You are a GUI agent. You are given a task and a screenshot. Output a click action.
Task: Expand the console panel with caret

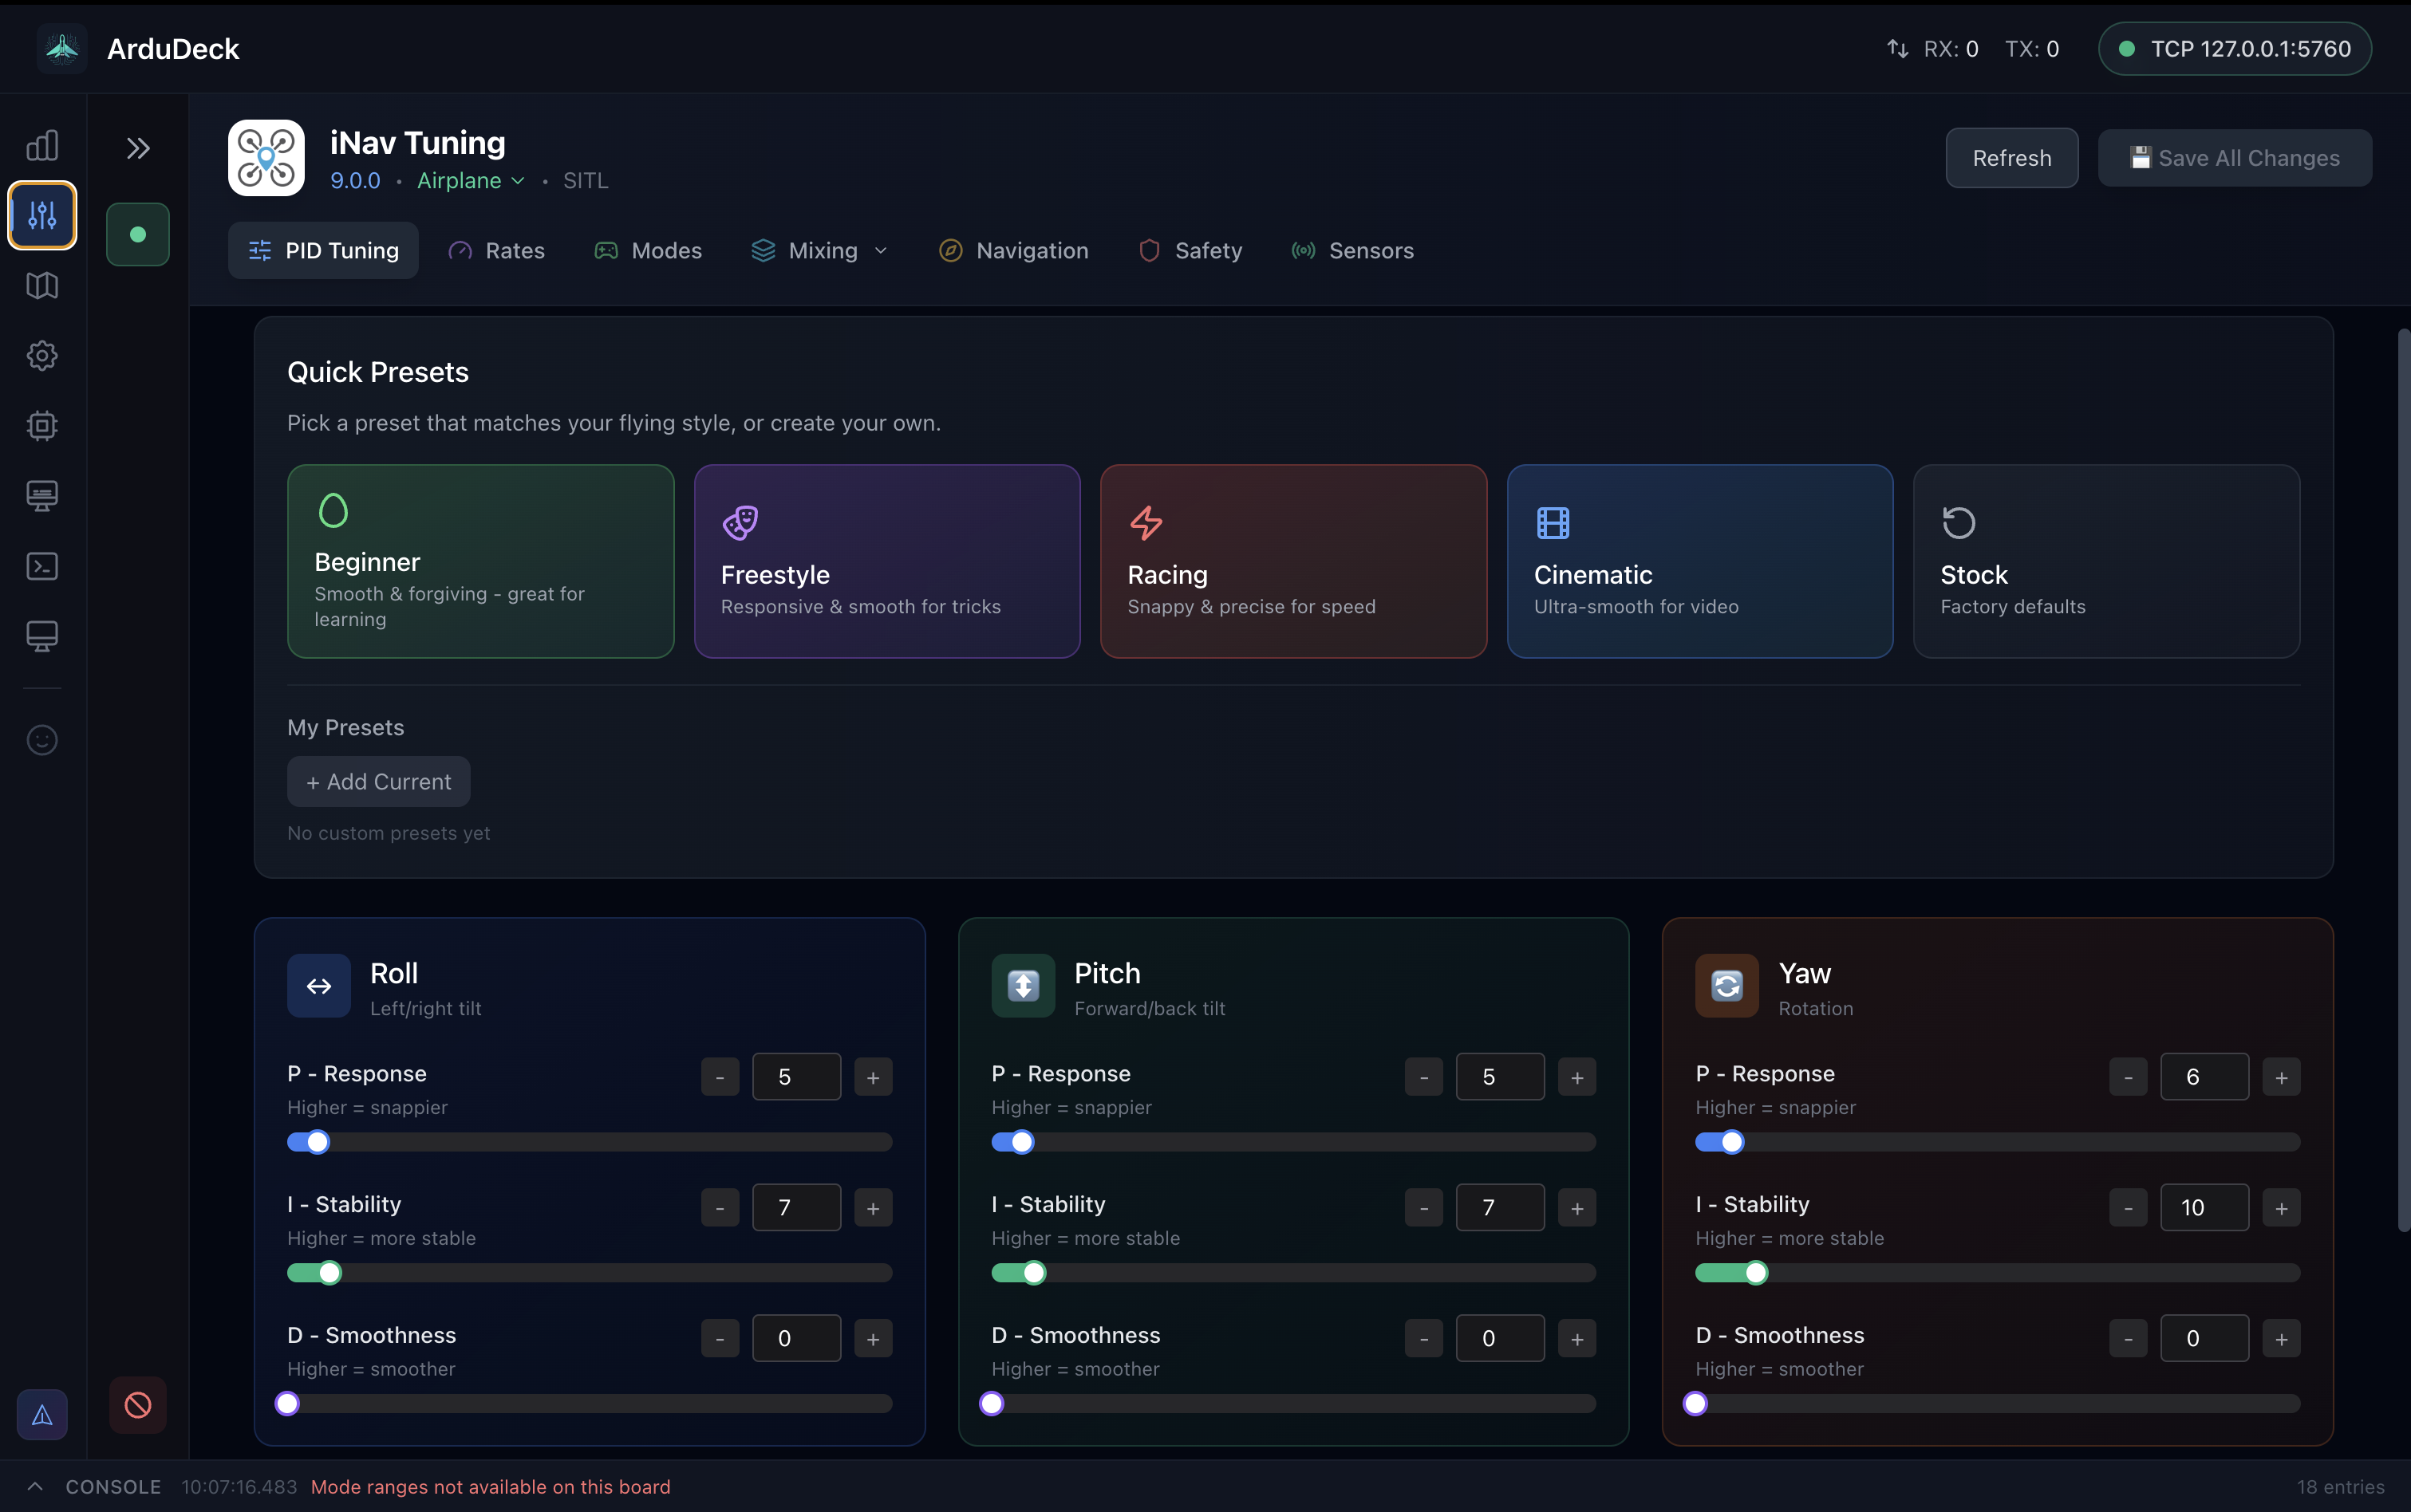[35, 1486]
